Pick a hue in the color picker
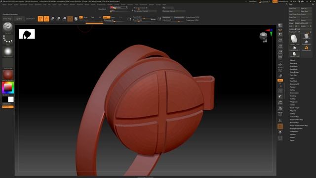The height and width of the screenshot is (178, 316). (8, 88)
